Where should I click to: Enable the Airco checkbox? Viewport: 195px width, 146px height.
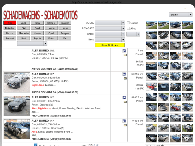point(128,28)
